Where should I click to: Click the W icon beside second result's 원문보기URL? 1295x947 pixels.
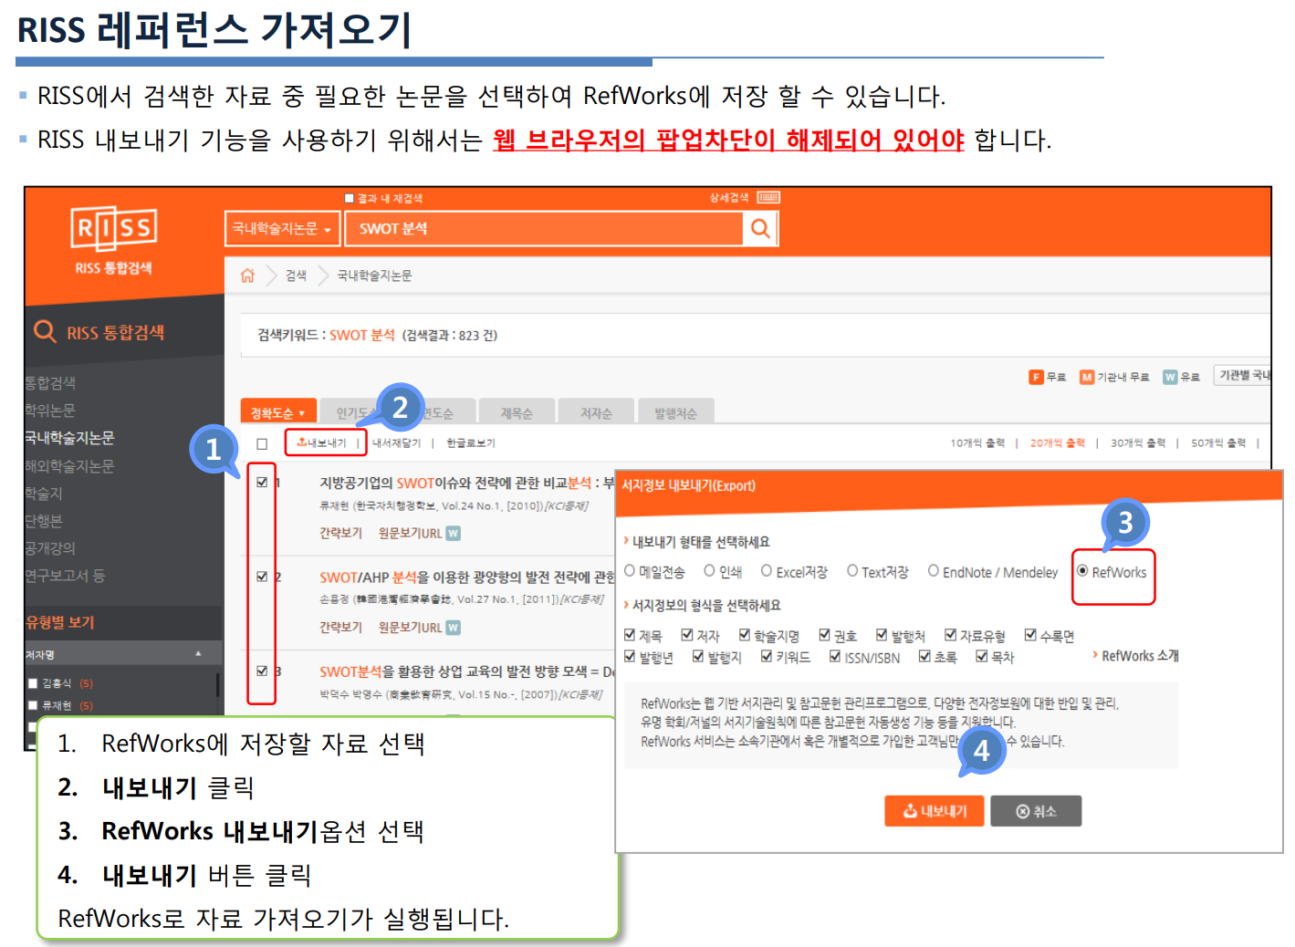(454, 628)
